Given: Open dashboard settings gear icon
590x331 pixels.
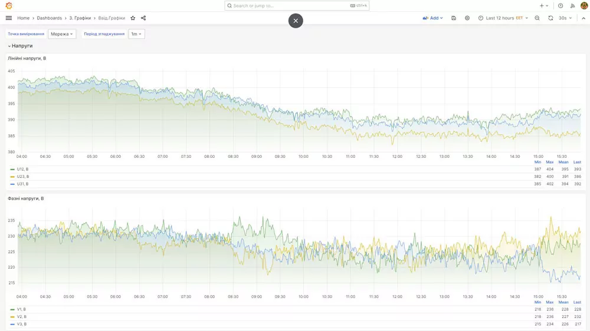Looking at the screenshot, I should [467, 18].
